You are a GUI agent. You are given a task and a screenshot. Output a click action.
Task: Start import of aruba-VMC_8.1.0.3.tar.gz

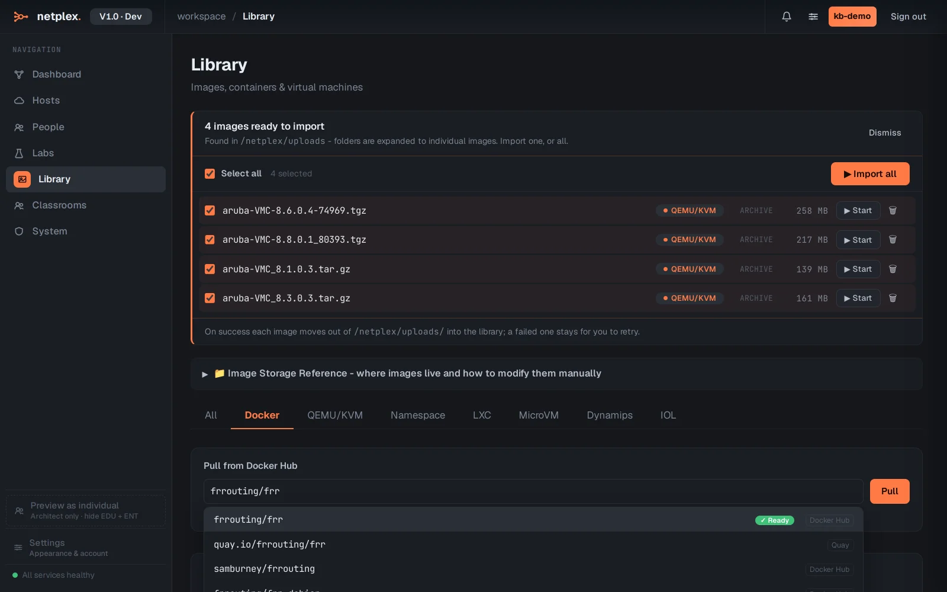click(858, 269)
